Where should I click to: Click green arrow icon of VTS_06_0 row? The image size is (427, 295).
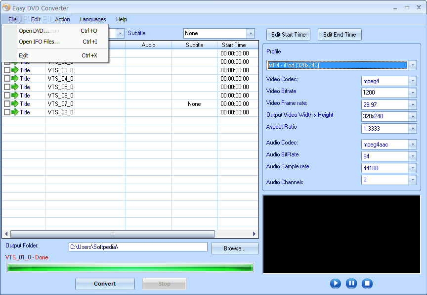tap(15, 96)
